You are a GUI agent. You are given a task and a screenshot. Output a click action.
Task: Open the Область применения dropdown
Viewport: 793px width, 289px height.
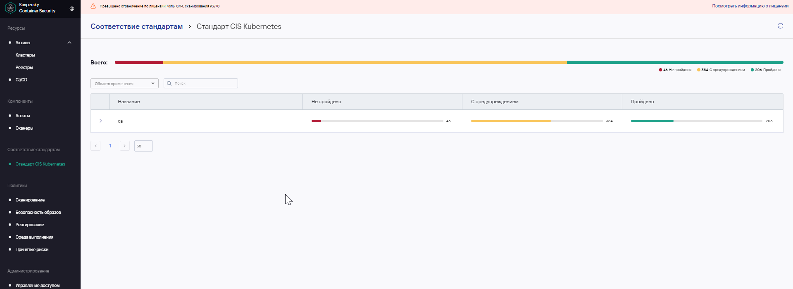click(x=124, y=83)
